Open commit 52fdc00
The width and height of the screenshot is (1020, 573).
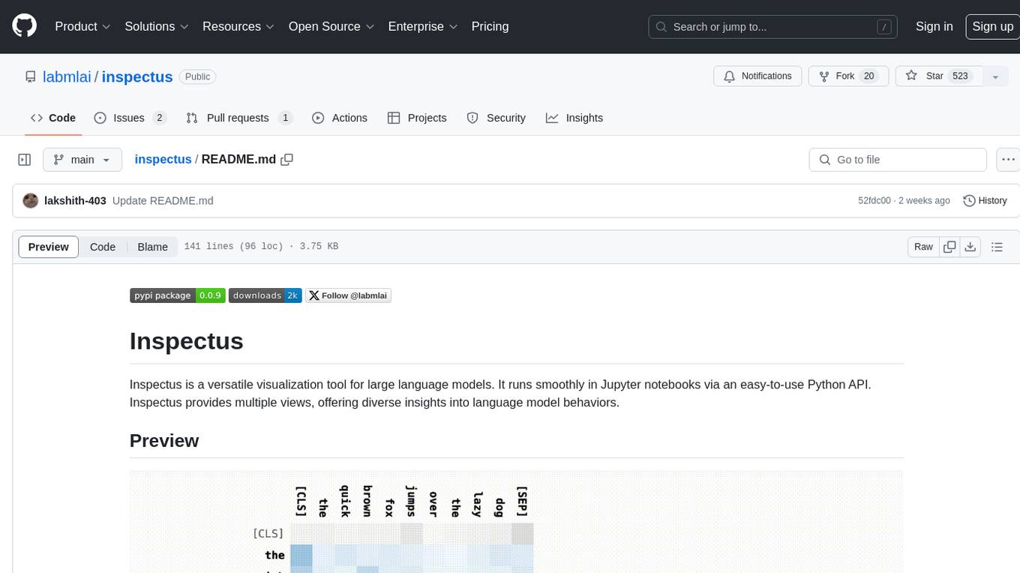pyautogui.click(x=874, y=201)
